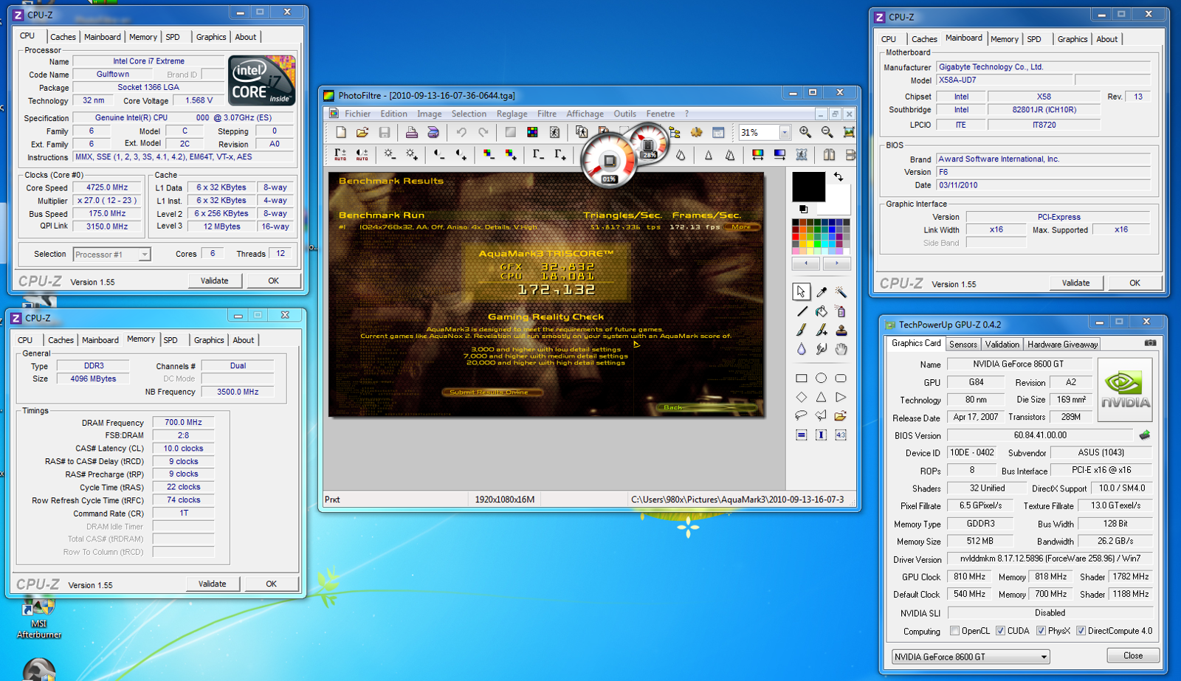Open the Affichage menu
This screenshot has width=1181, height=681.
585,114
